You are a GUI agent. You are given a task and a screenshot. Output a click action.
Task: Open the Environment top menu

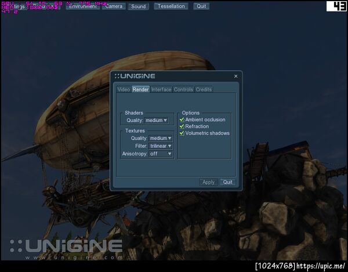(x=83, y=6)
